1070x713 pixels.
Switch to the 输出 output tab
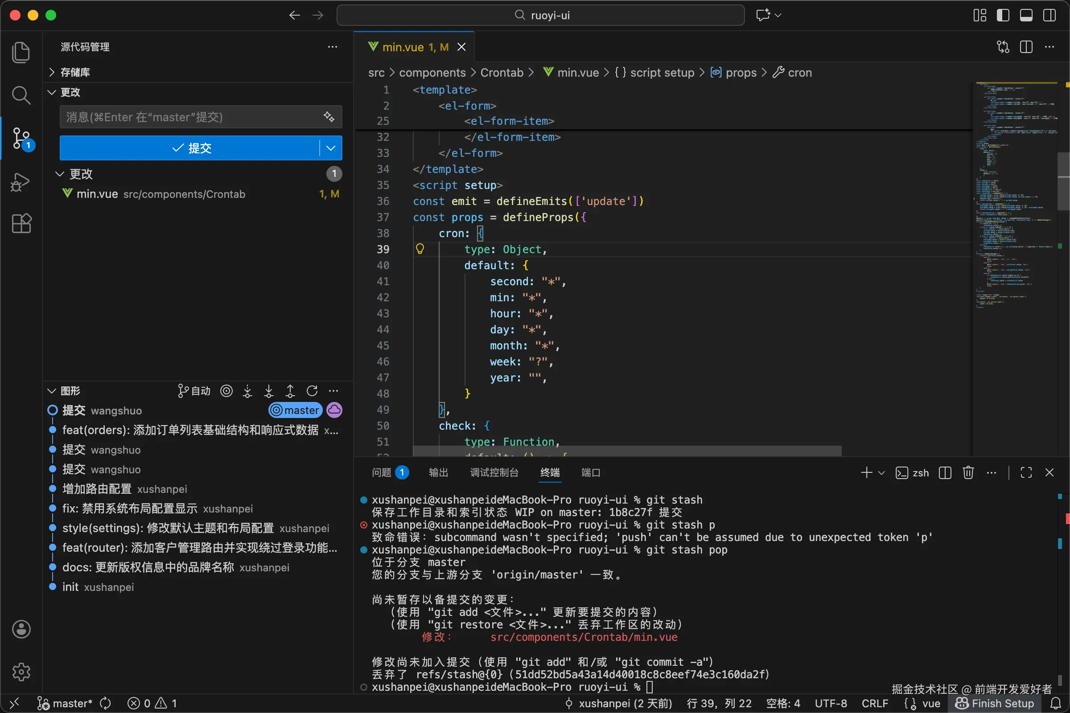pos(439,473)
